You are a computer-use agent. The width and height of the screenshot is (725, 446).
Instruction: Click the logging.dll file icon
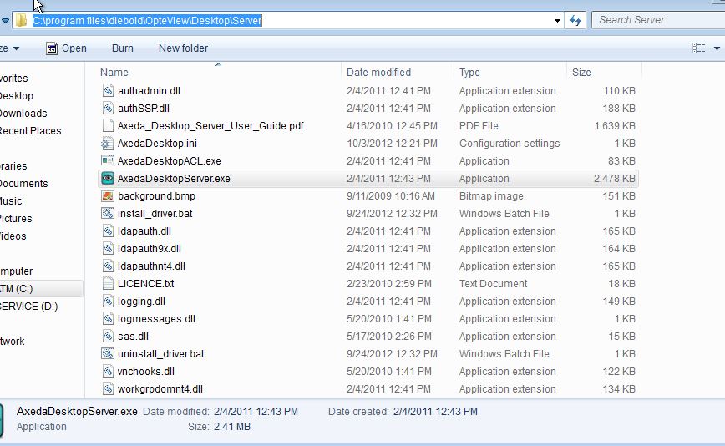tap(108, 302)
